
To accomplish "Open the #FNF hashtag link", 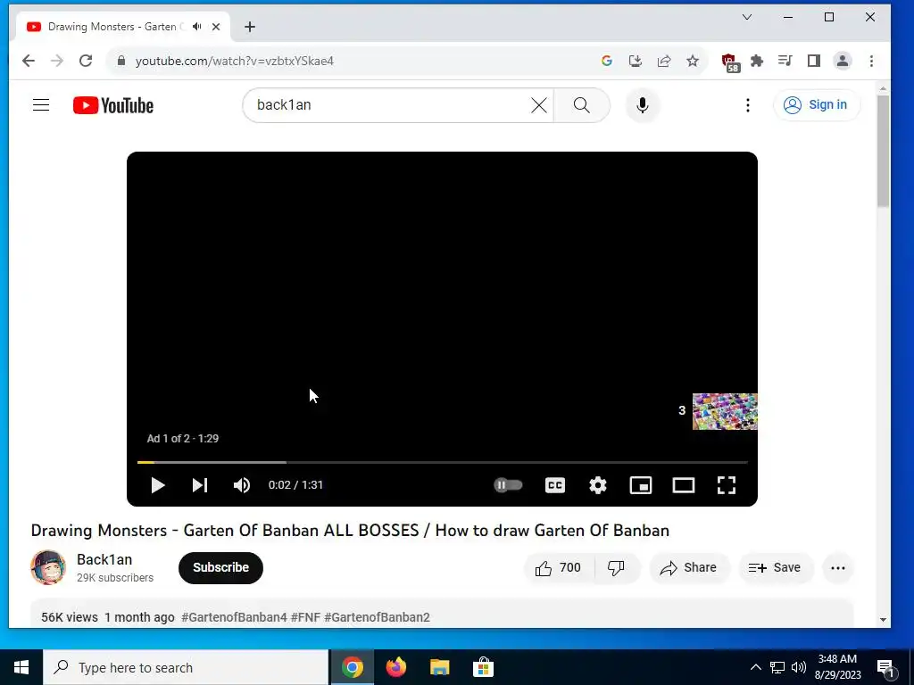I will pos(305,617).
